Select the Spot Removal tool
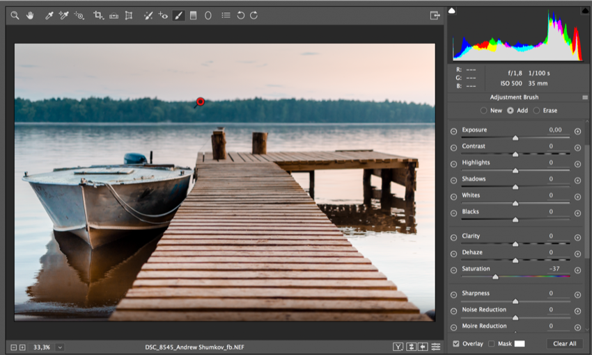The image size is (592, 355). pyautogui.click(x=148, y=15)
